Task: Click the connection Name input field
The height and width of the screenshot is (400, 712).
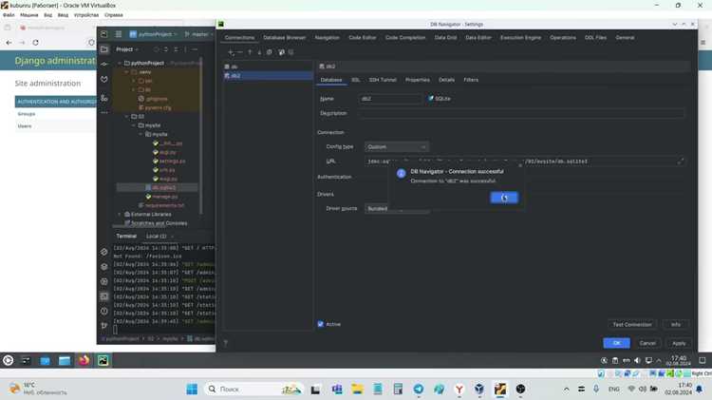Action: [x=390, y=99]
